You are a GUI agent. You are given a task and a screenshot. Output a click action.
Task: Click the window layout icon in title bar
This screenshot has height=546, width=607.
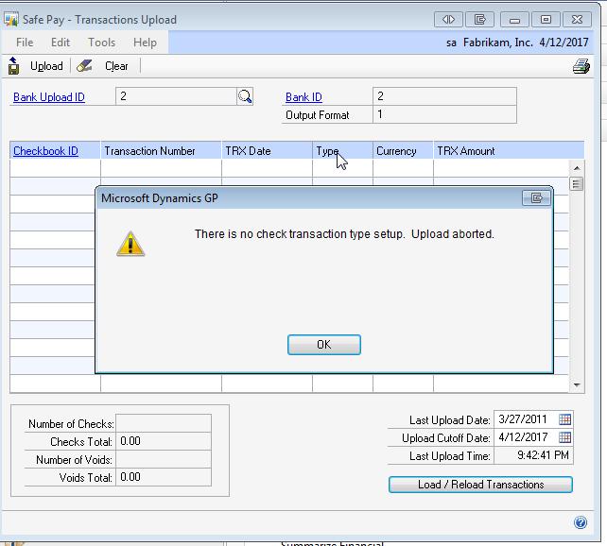click(480, 19)
